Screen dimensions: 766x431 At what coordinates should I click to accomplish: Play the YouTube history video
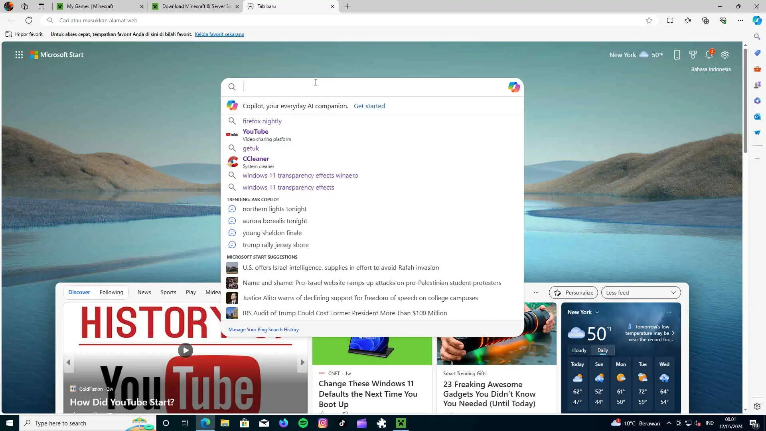185,350
